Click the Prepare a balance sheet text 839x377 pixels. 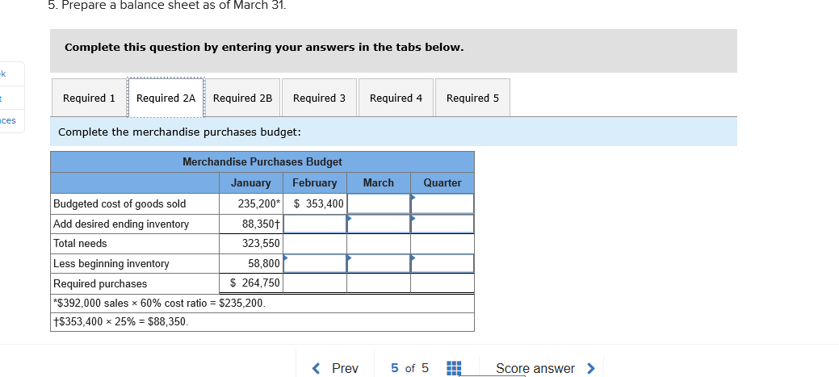(167, 6)
